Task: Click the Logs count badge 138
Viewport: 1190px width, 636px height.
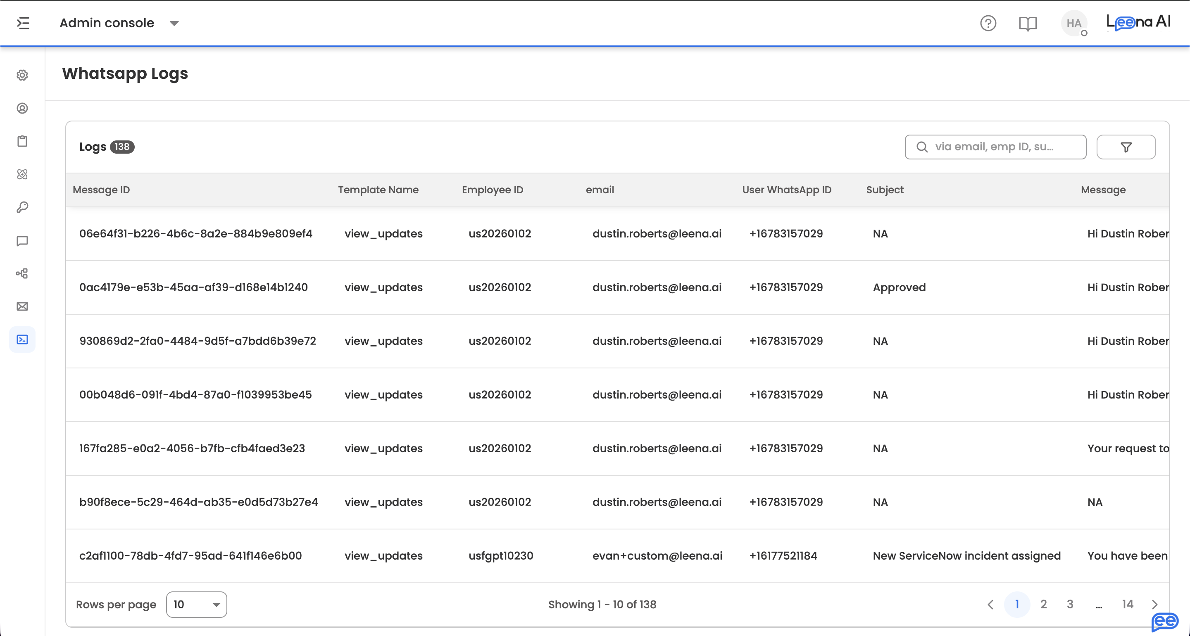Action: click(x=122, y=147)
